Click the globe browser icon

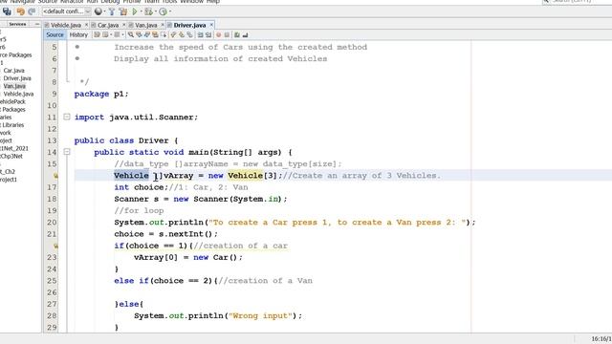point(98,11)
